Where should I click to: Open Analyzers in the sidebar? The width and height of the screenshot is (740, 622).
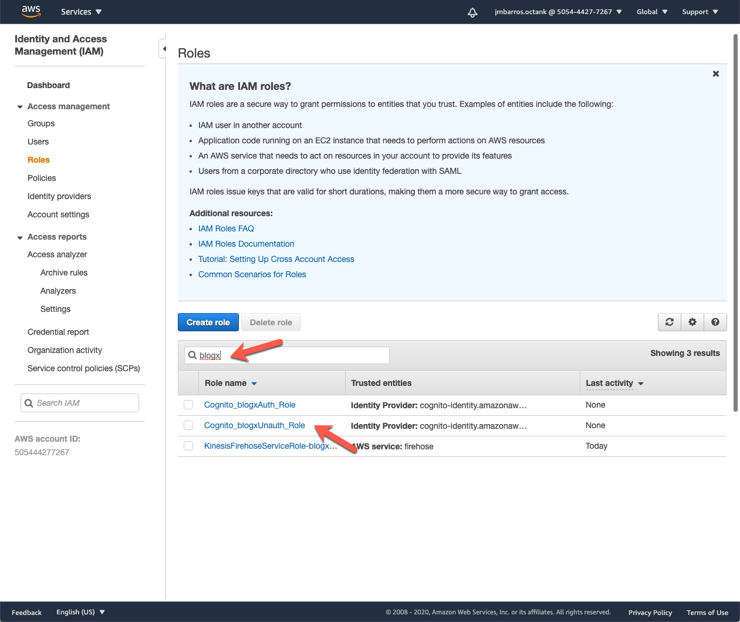(x=58, y=291)
